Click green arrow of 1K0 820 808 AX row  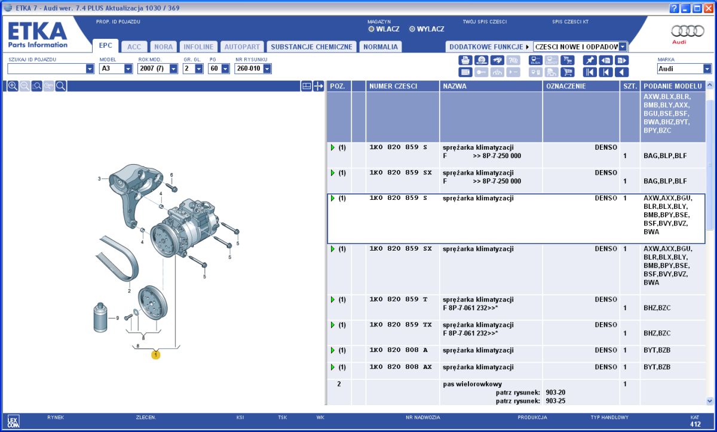pos(333,367)
